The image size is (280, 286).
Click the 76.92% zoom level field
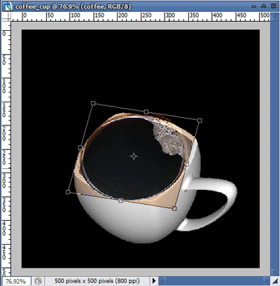pyautogui.click(x=16, y=281)
